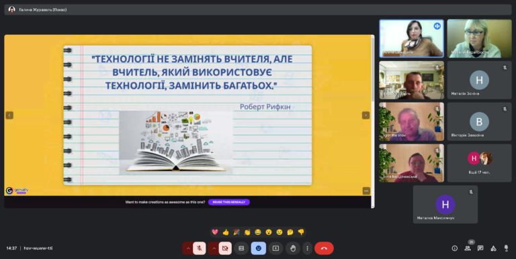Screen dimensions: 516x259
Task: Go to next Genially slide arrow
Action: click(x=365, y=115)
